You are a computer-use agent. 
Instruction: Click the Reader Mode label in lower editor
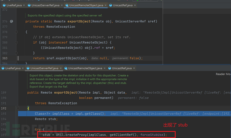pos(223,74)
